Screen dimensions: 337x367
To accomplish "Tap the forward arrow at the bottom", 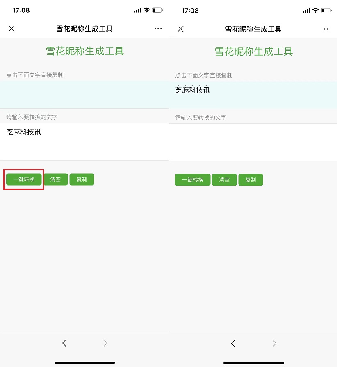I will pyautogui.click(x=105, y=343).
